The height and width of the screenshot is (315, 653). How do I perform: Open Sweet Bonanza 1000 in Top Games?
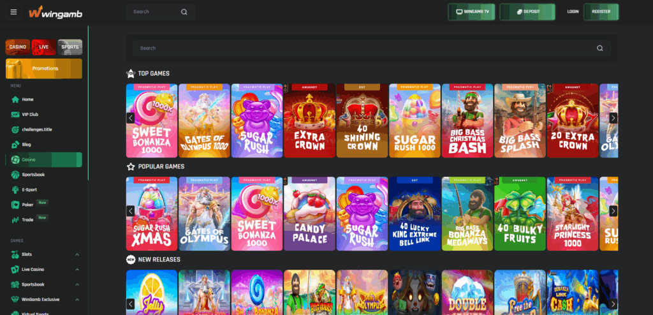pyautogui.click(x=152, y=121)
